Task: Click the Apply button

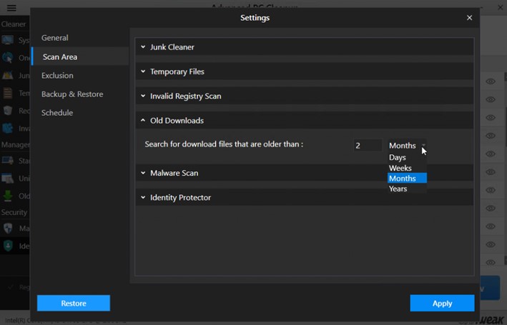Action: (442, 304)
